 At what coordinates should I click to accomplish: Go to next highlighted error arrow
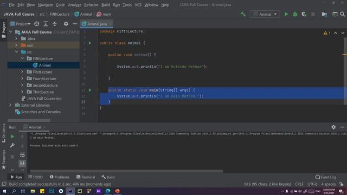343,33
